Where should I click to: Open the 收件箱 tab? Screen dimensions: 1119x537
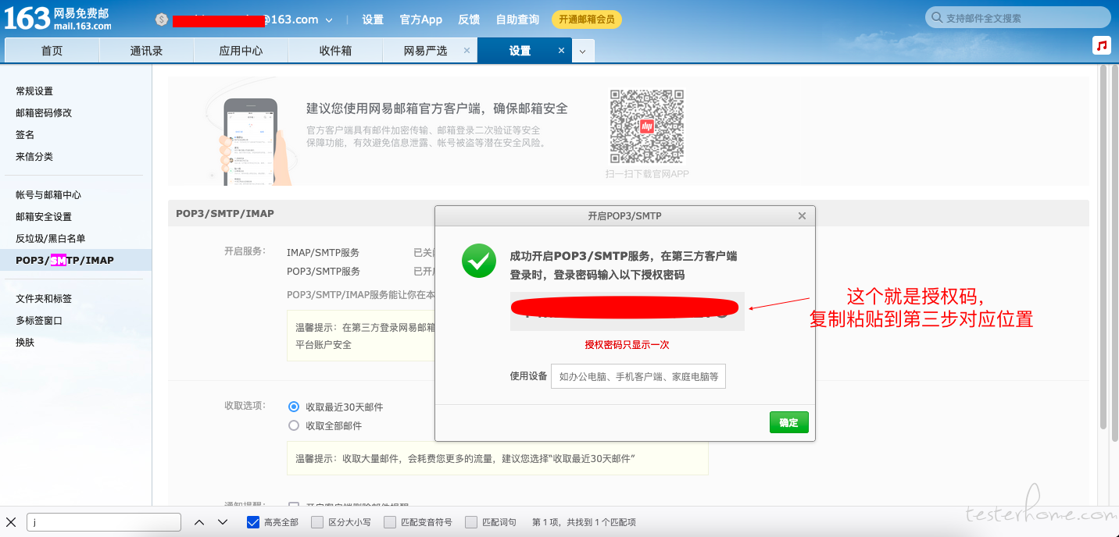coord(335,51)
